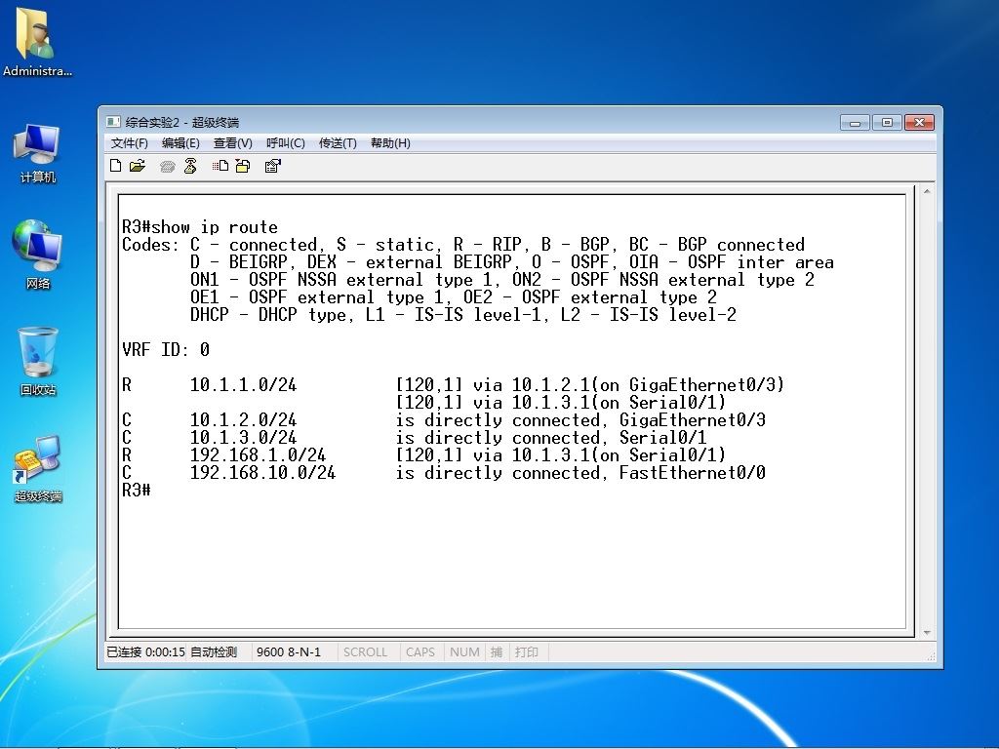Viewport: 999px width, 749px height.
Task: Click 'via 10.1.2.1(on GigaEthernet0/3)' text
Action: point(629,384)
